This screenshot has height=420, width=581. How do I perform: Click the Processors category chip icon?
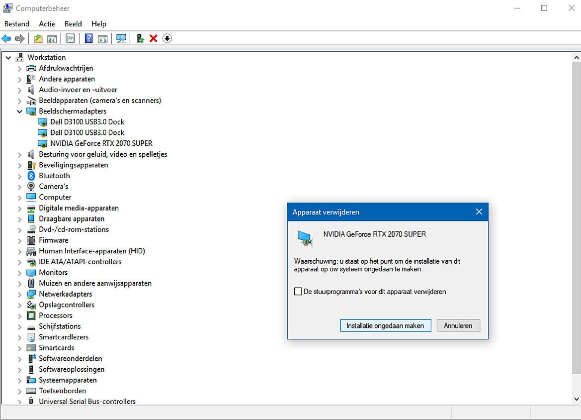31,315
